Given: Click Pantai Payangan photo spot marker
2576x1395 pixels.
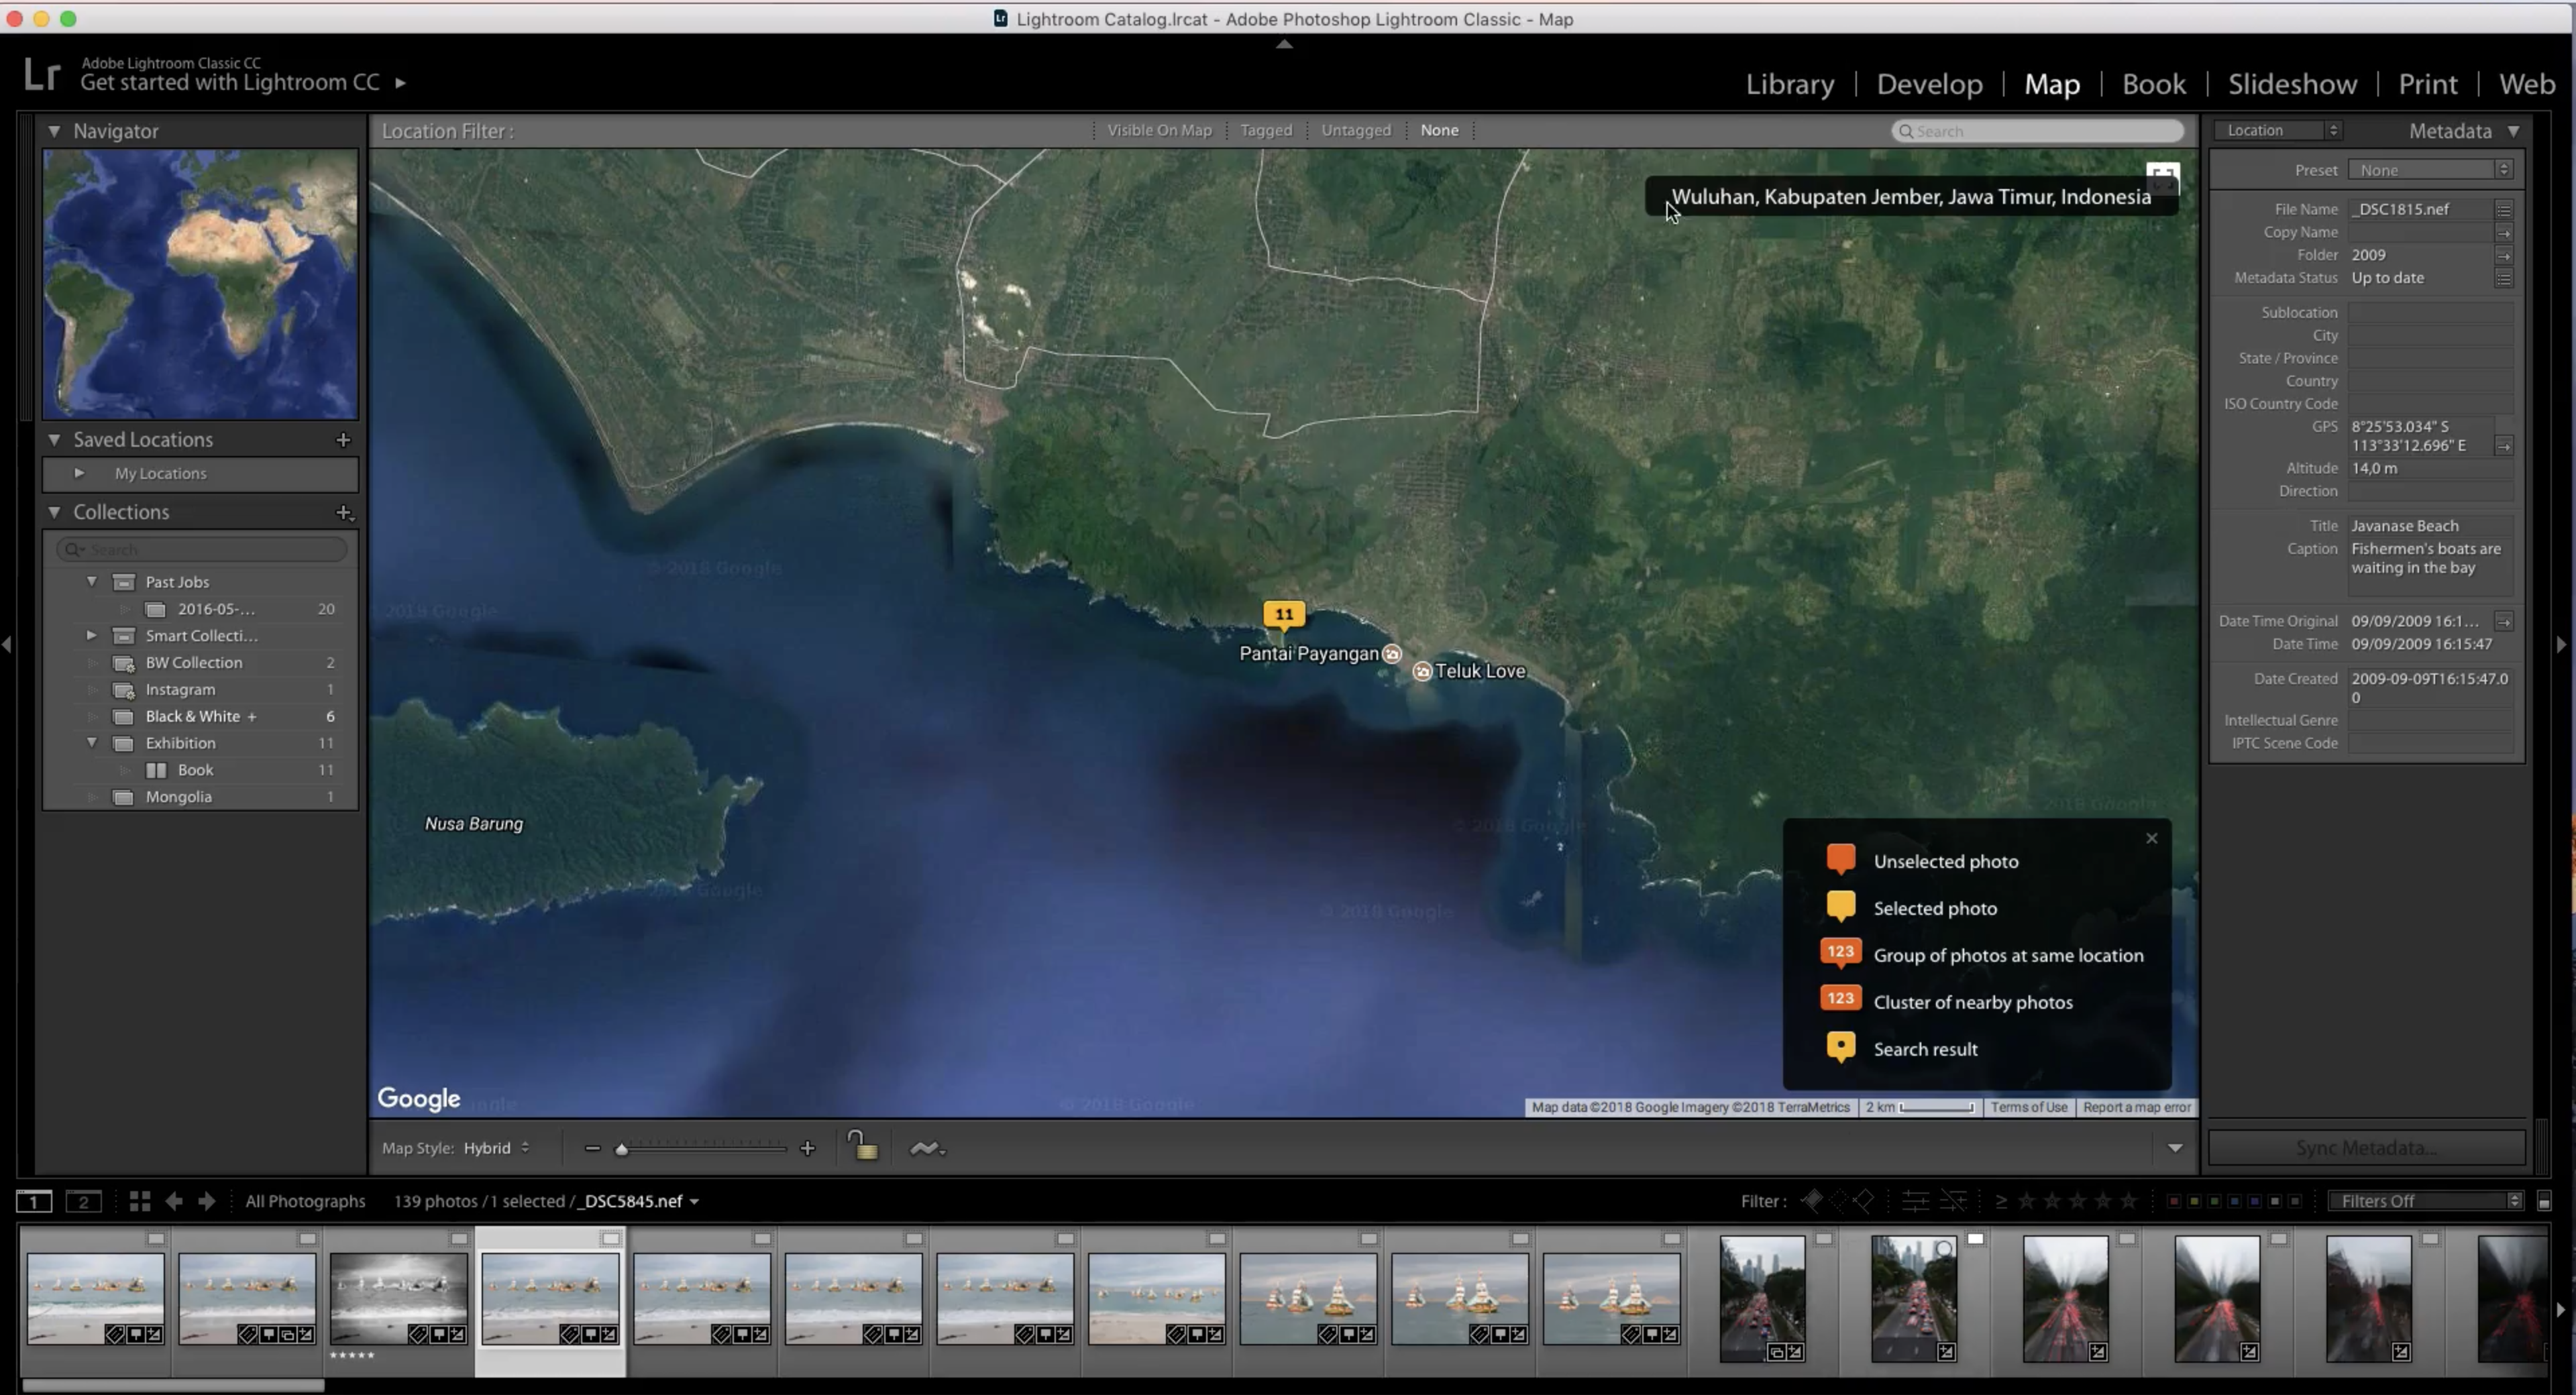Looking at the screenshot, I should point(1392,654).
